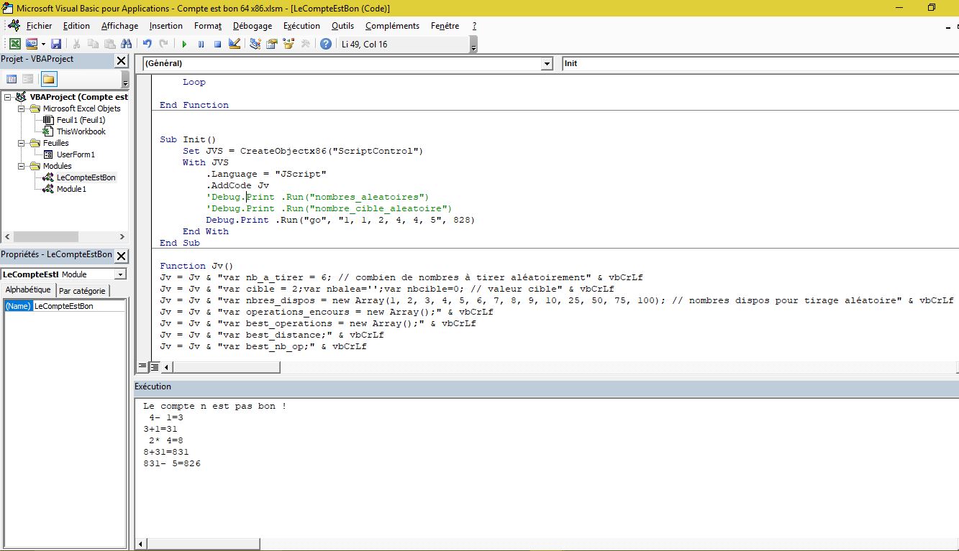
Task: Click Full Module View button at code window bottom
Action: (154, 367)
